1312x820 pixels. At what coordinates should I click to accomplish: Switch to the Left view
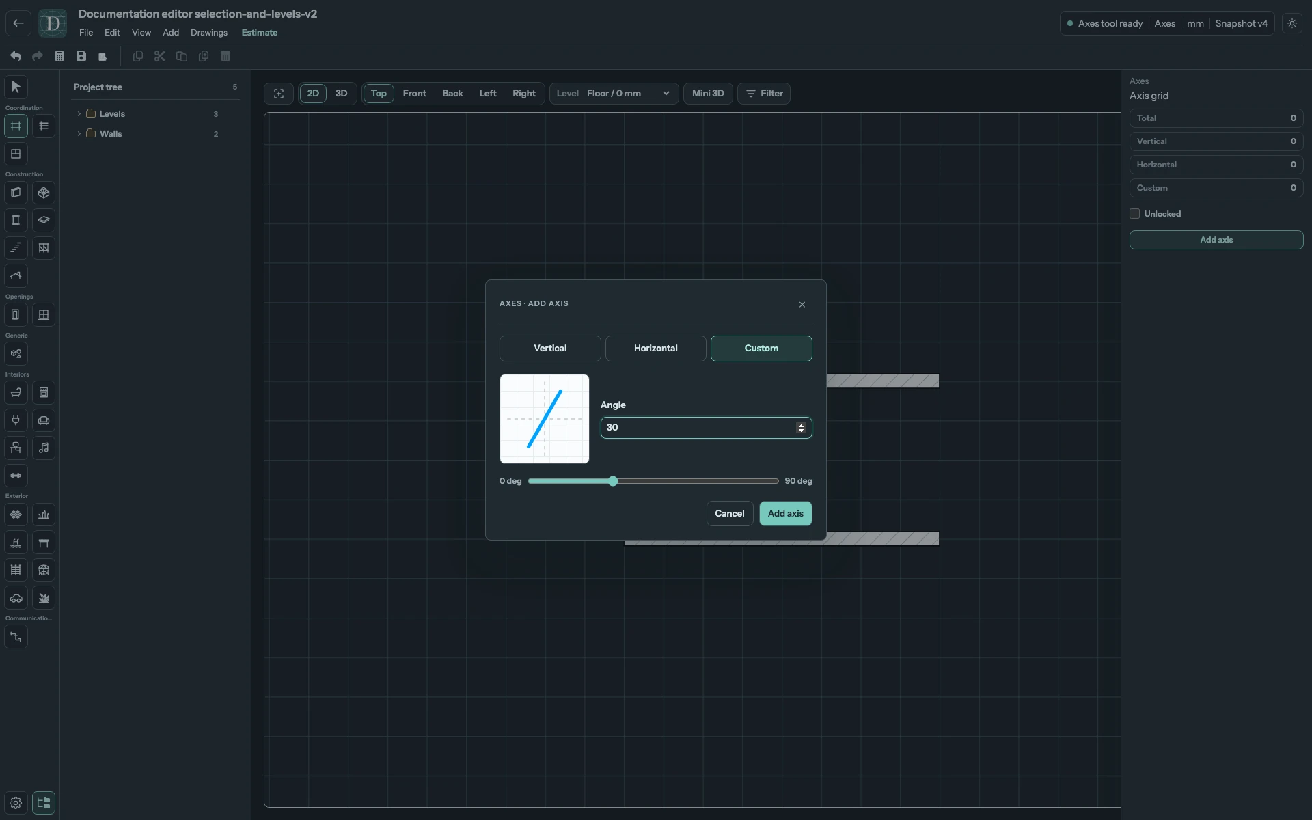(488, 94)
